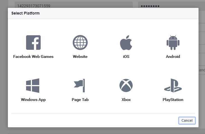The width and height of the screenshot is (205, 134).
Task: Pick the Android robot icon
Action: [173, 43]
